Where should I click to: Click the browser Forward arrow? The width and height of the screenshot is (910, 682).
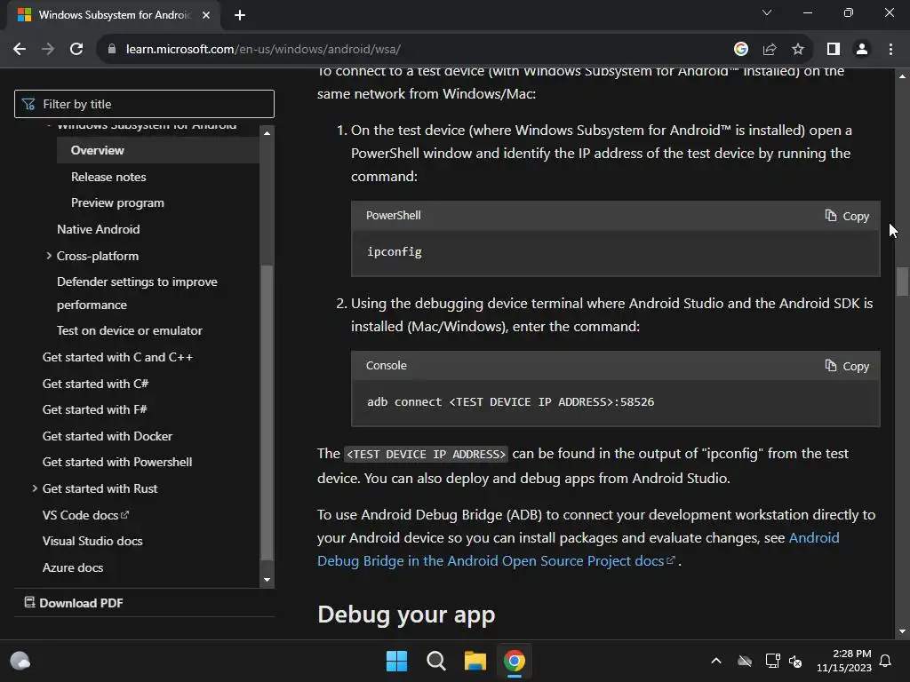(48, 49)
